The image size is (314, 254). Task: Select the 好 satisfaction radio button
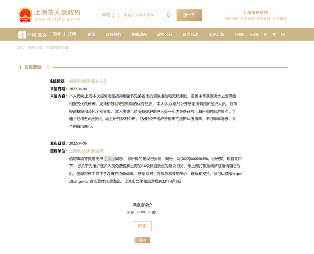coord(128,212)
